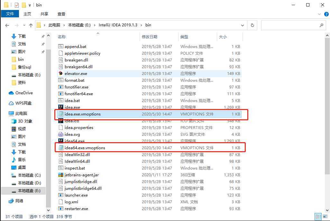Click the jetbrains-agent.jar archive icon
330x221 pixels.
click(60, 174)
